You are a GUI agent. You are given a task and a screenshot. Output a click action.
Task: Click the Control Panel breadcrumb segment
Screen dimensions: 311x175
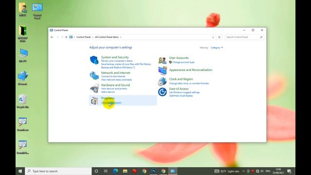[x=84, y=37]
